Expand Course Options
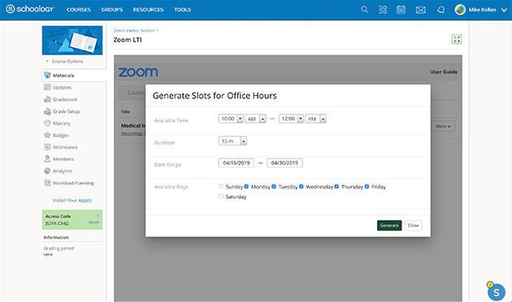512x302 pixels. [x=65, y=62]
